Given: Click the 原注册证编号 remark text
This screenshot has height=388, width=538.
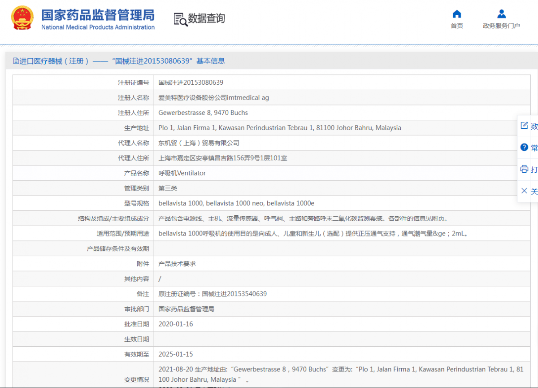Looking at the screenshot, I should (x=213, y=294).
